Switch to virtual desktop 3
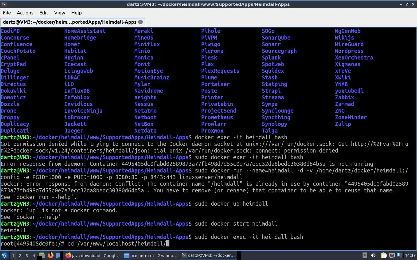 (x=27, y=255)
